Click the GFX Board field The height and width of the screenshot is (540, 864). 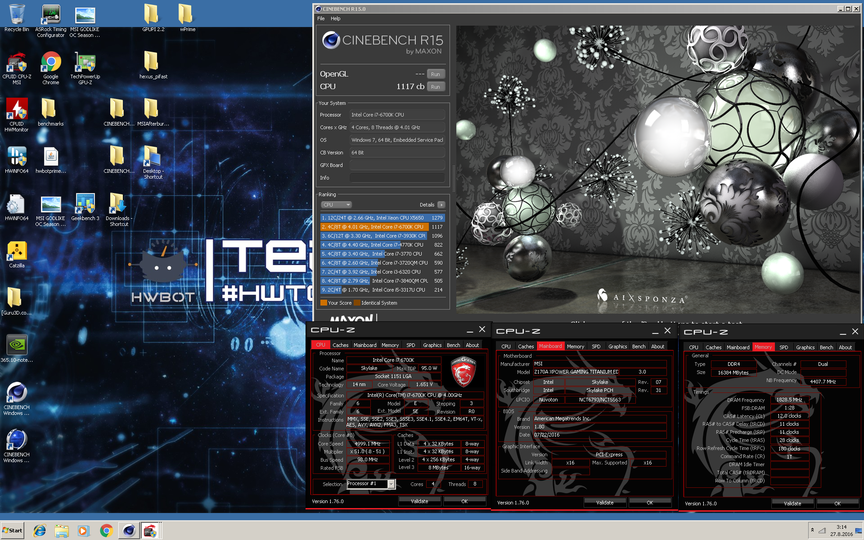tap(397, 165)
